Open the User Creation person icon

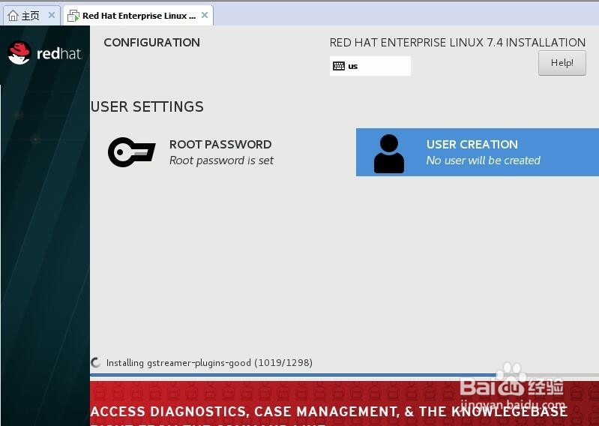[x=389, y=154]
